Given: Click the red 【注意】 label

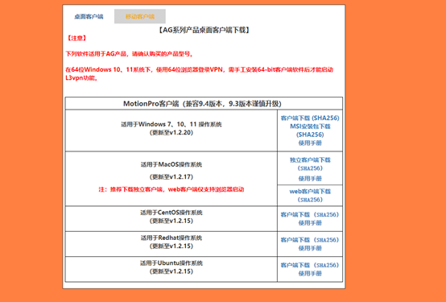Looking at the screenshot, I should [x=76, y=38].
